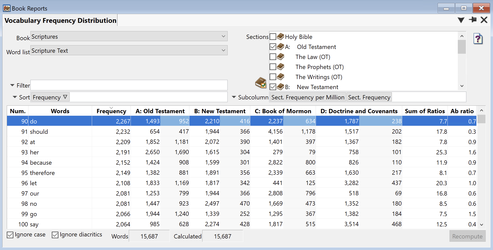The image size is (493, 250).
Task: Check The Law (OT) section
Action: [273, 57]
